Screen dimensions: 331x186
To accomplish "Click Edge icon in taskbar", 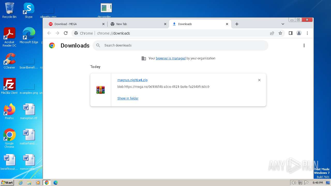I will 55,183.
